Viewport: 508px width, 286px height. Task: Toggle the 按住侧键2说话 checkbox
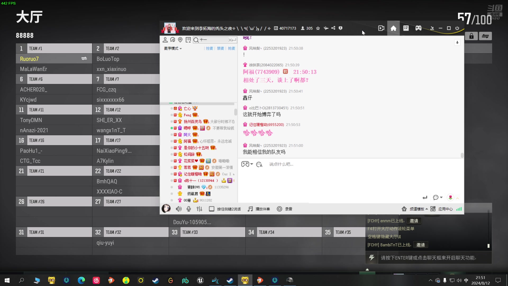(211, 209)
